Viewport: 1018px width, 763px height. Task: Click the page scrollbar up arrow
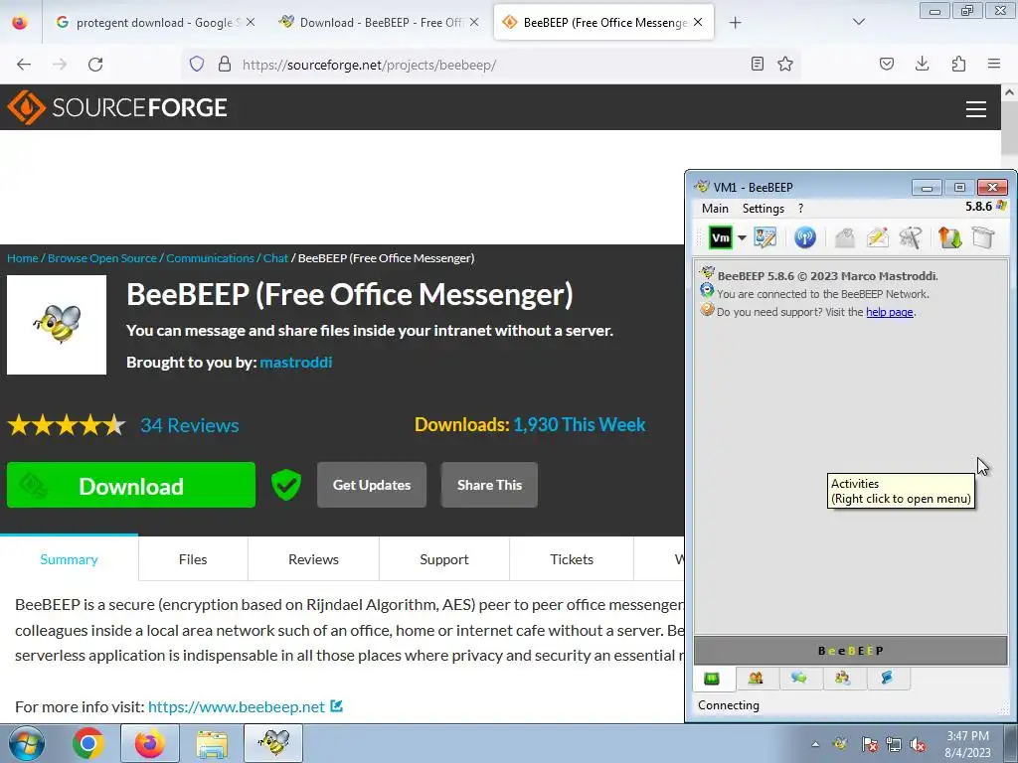[x=1009, y=92]
